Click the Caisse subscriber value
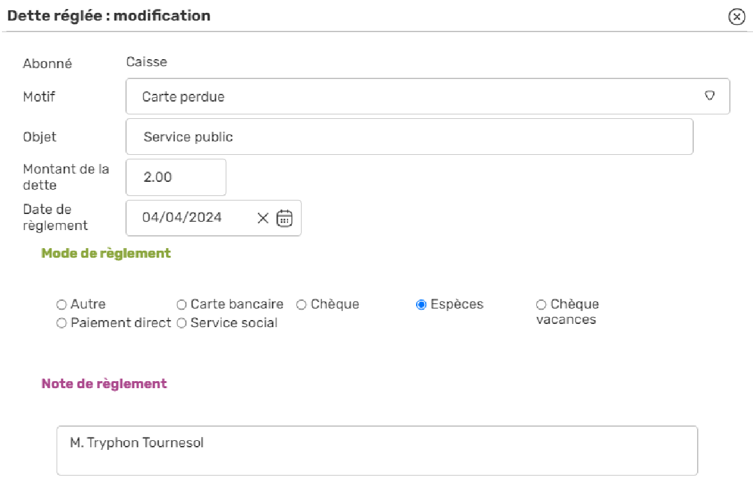This screenshot has height=482, width=753. [x=147, y=62]
